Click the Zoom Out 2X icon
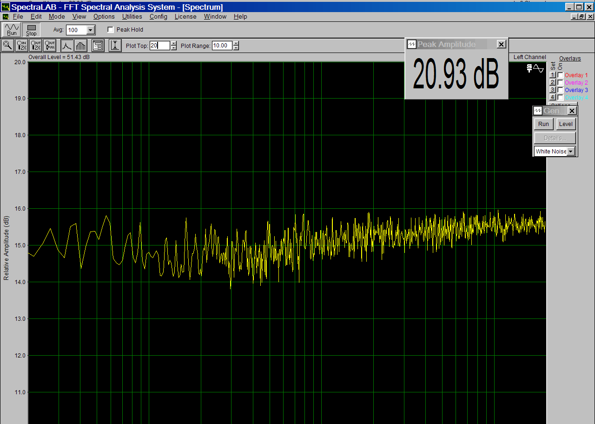This screenshot has height=424, width=595. click(x=36, y=46)
